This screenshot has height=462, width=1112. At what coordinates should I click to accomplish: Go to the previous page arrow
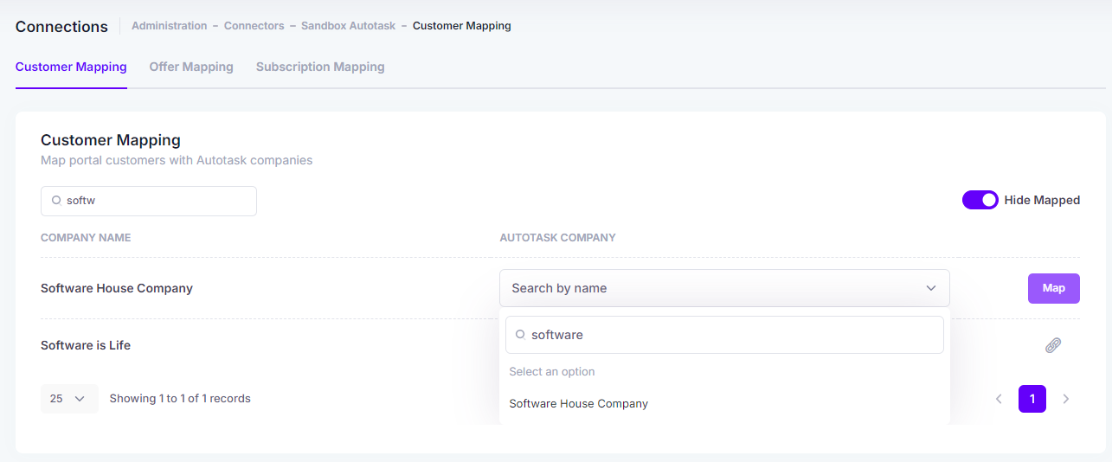pyautogui.click(x=999, y=399)
